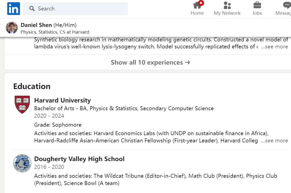The image size is (291, 193).
Task: Click the LinkedIn logo icon
Action: point(13,9)
